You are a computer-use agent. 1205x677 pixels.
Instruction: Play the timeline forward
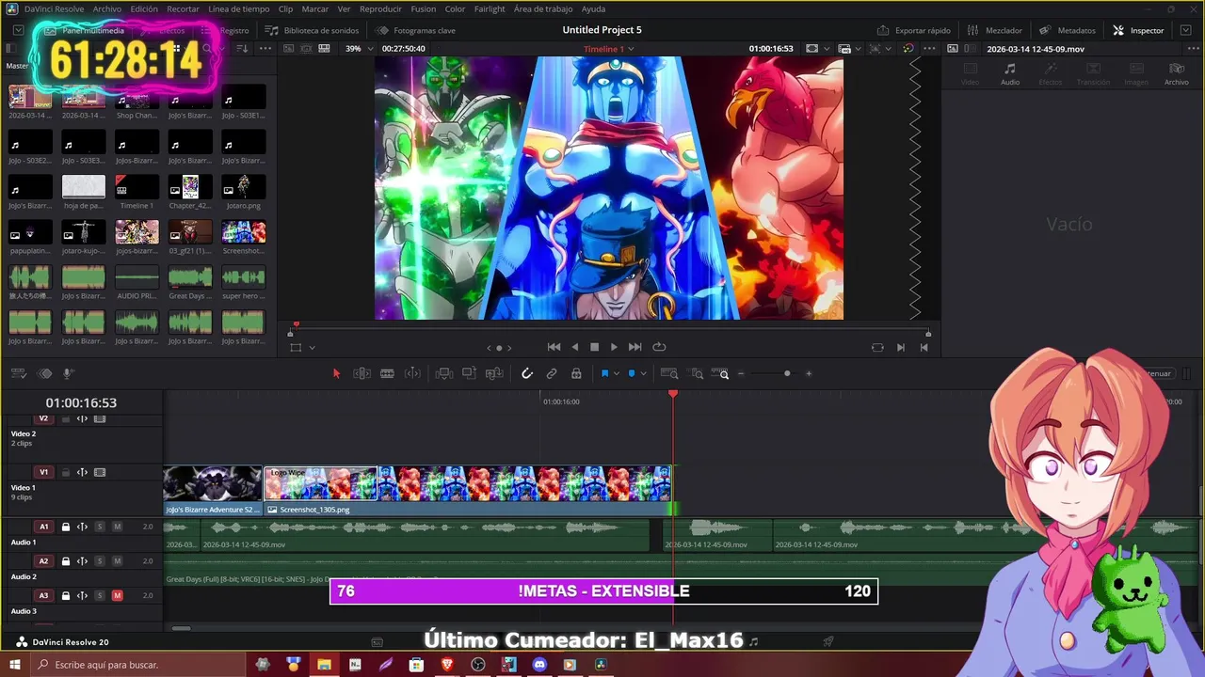(x=614, y=347)
